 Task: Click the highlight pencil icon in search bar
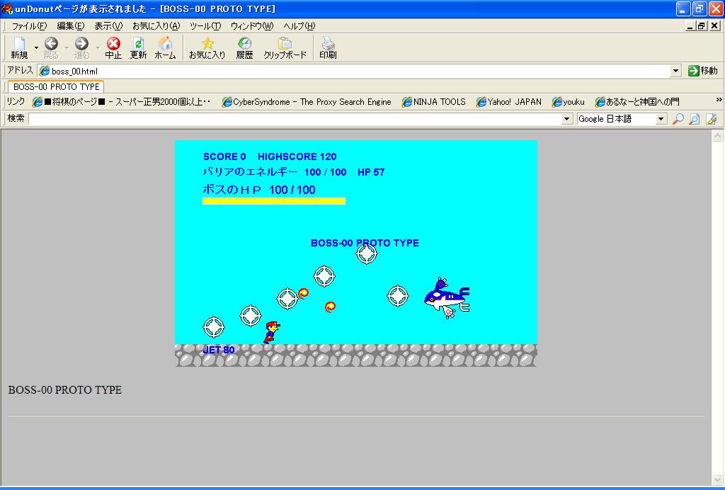pyautogui.click(x=712, y=119)
